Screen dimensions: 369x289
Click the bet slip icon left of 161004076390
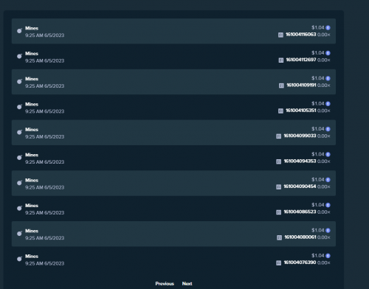pyautogui.click(x=278, y=262)
